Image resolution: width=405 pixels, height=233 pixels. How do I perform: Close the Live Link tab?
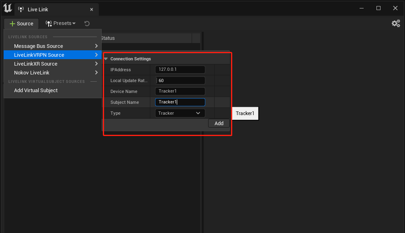[92, 10]
